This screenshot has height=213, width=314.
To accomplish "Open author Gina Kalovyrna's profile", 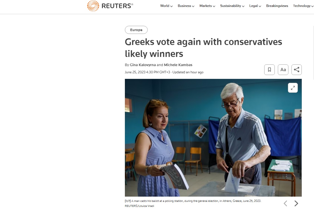I will tap(143, 65).
